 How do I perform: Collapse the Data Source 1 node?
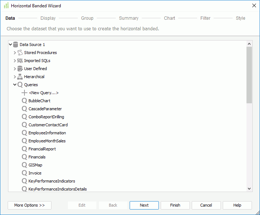point(11,45)
